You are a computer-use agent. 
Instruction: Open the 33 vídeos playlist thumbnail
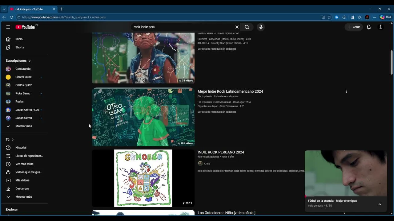(x=143, y=58)
